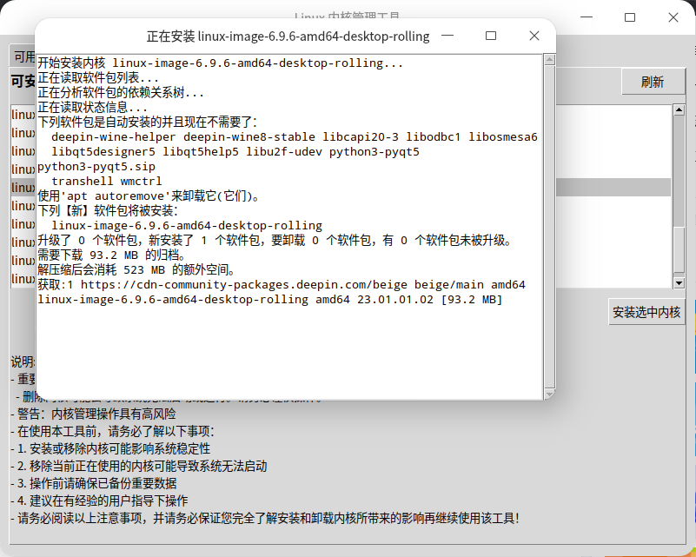Click the line 正在读取软件包列表...
Screen dimensions: 696x557
tap(98, 77)
